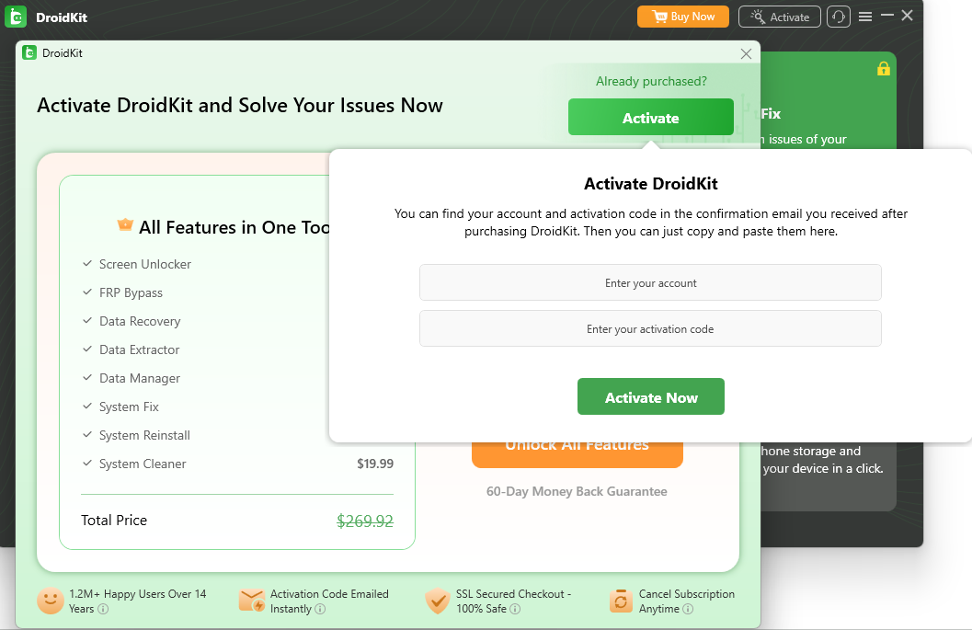Open the support headset icon

pyautogui.click(x=838, y=17)
